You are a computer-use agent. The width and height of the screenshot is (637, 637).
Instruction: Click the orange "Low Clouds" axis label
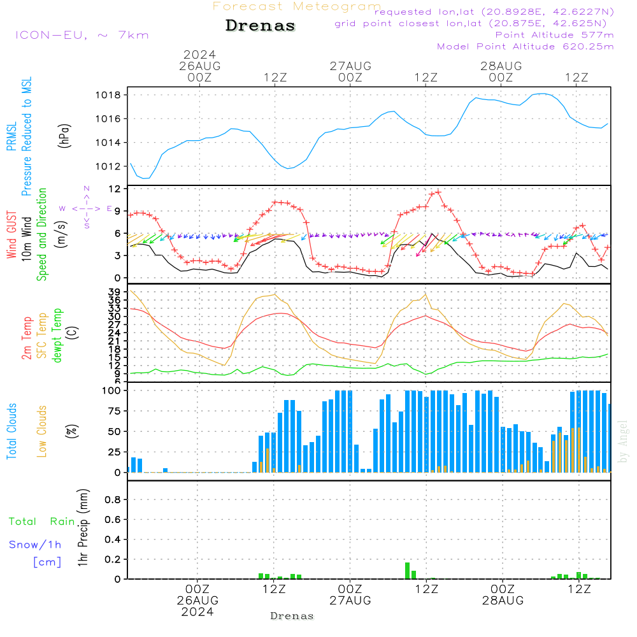pos(41,431)
